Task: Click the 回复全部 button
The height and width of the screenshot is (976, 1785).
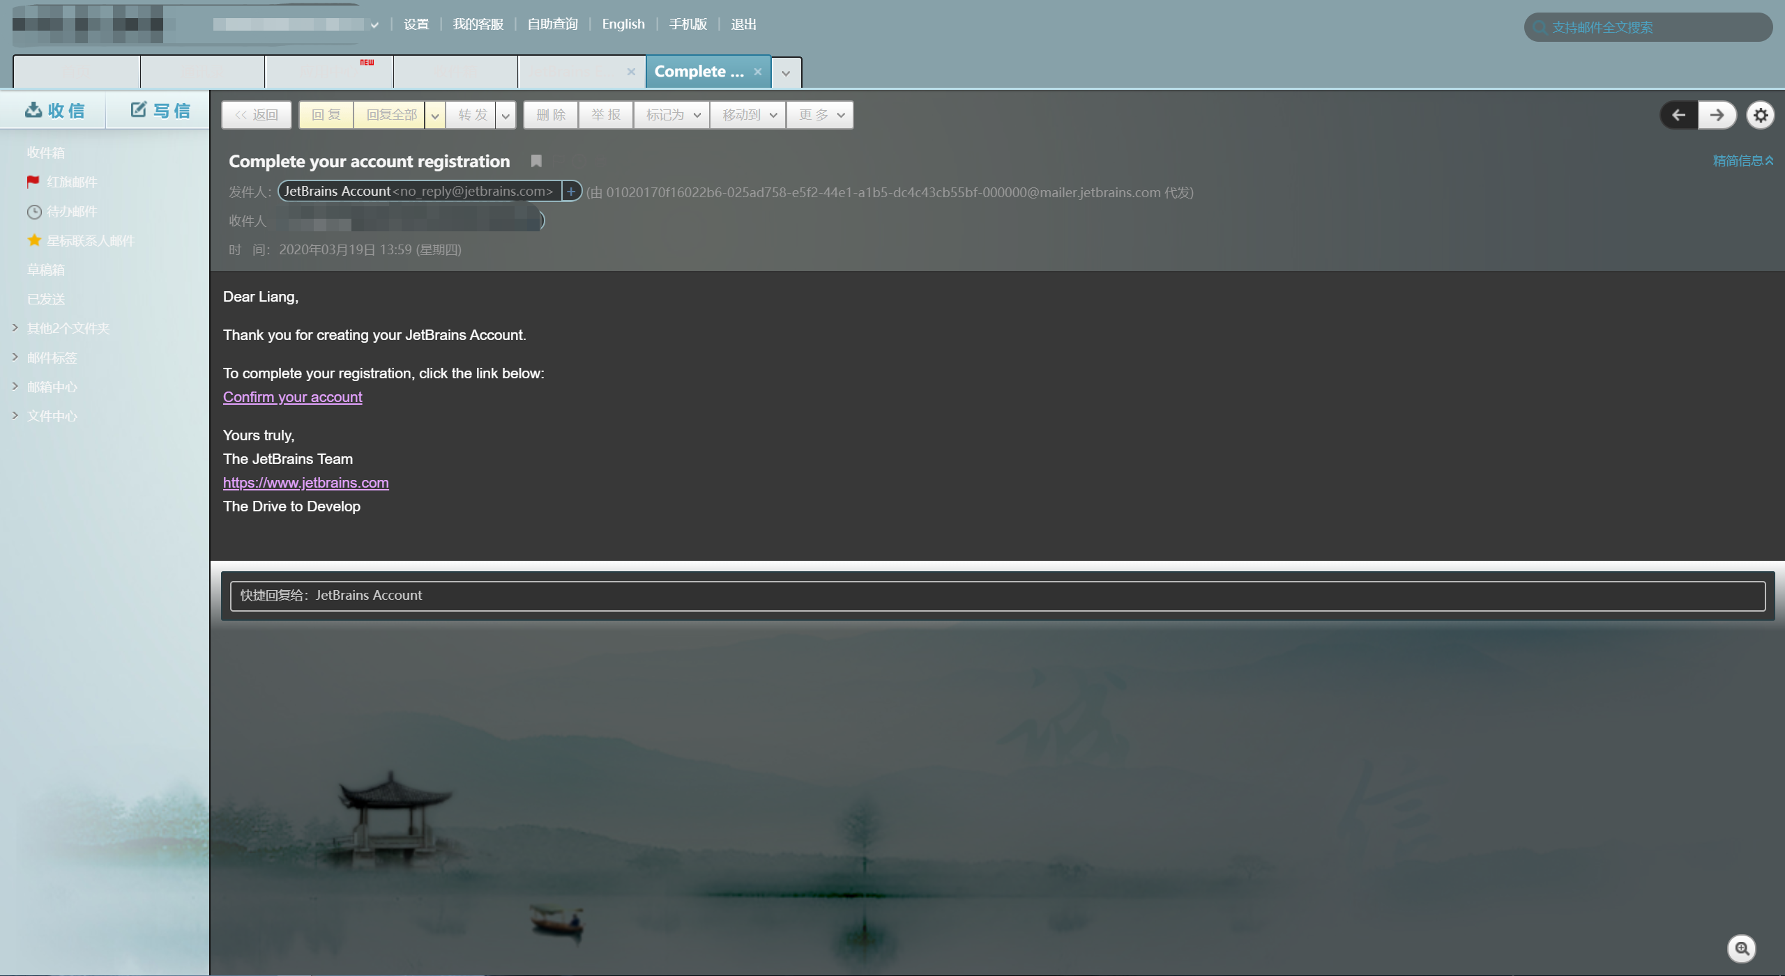Action: [x=391, y=115]
